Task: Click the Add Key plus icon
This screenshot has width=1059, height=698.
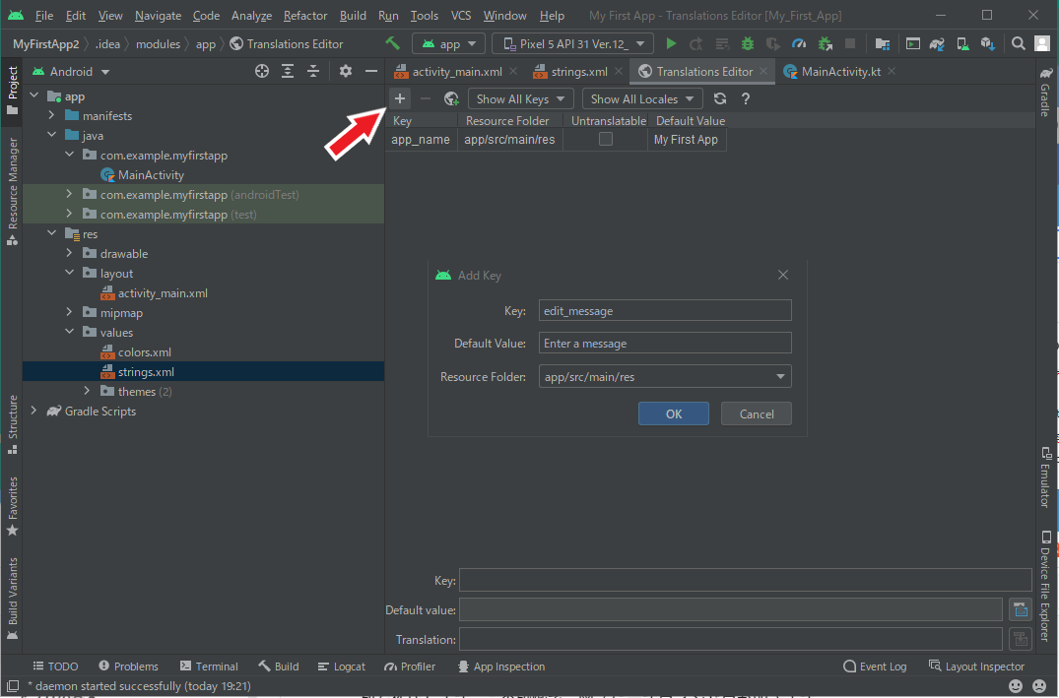Action: (x=400, y=98)
